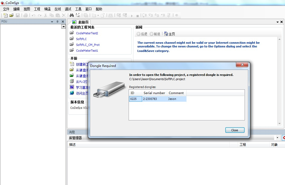Open the 在线 menu

[x=58, y=9]
